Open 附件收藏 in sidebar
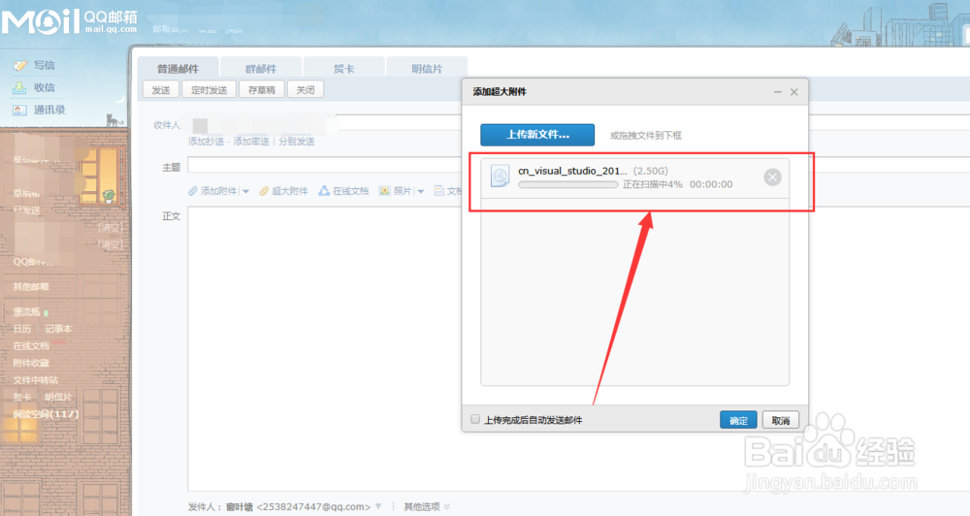This screenshot has height=516, width=970. tap(31, 363)
